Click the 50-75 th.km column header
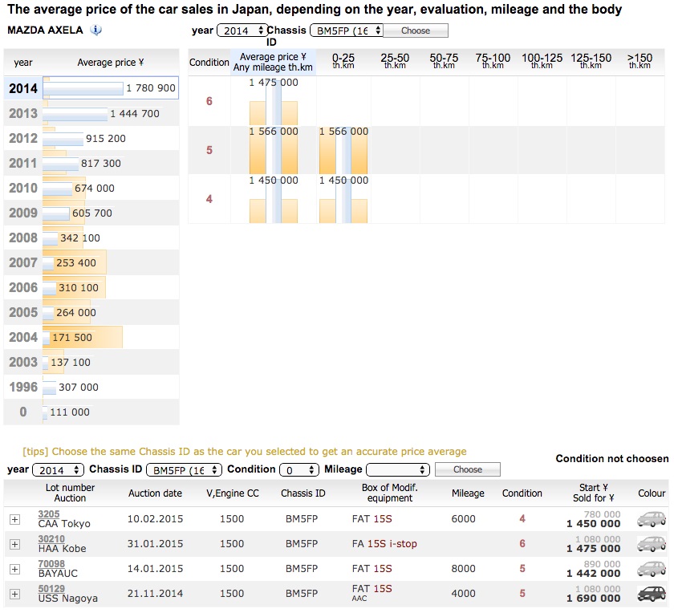 (444, 61)
